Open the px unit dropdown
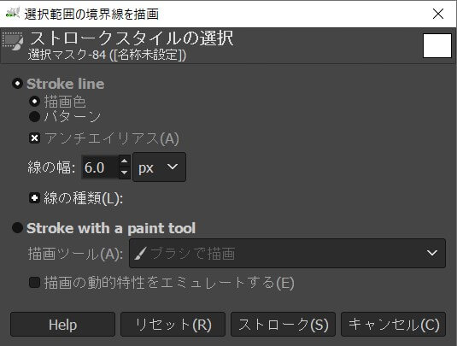Image resolution: width=457 pixels, height=346 pixels. click(159, 167)
